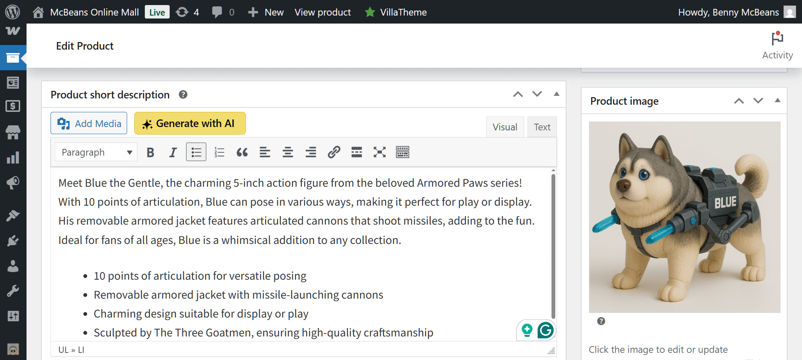Apply blockquote formatting
This screenshot has height=360, width=802.
click(x=242, y=152)
